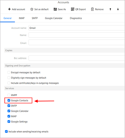This screenshot has width=125, height=138.
Task: Click the Save As label
Action: click(62, 9)
